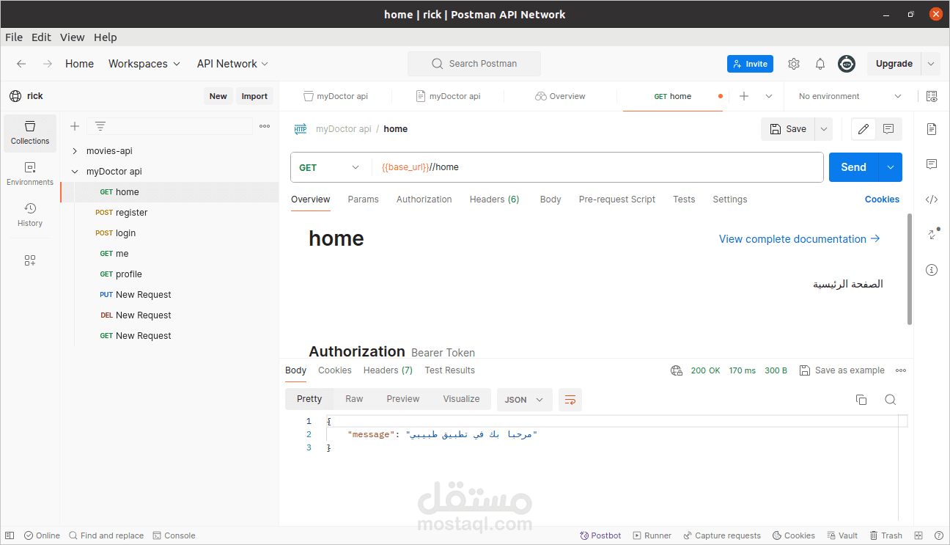Open the Info icon in right sidebar
Viewport: 950px width, 545px height.
coord(932,270)
